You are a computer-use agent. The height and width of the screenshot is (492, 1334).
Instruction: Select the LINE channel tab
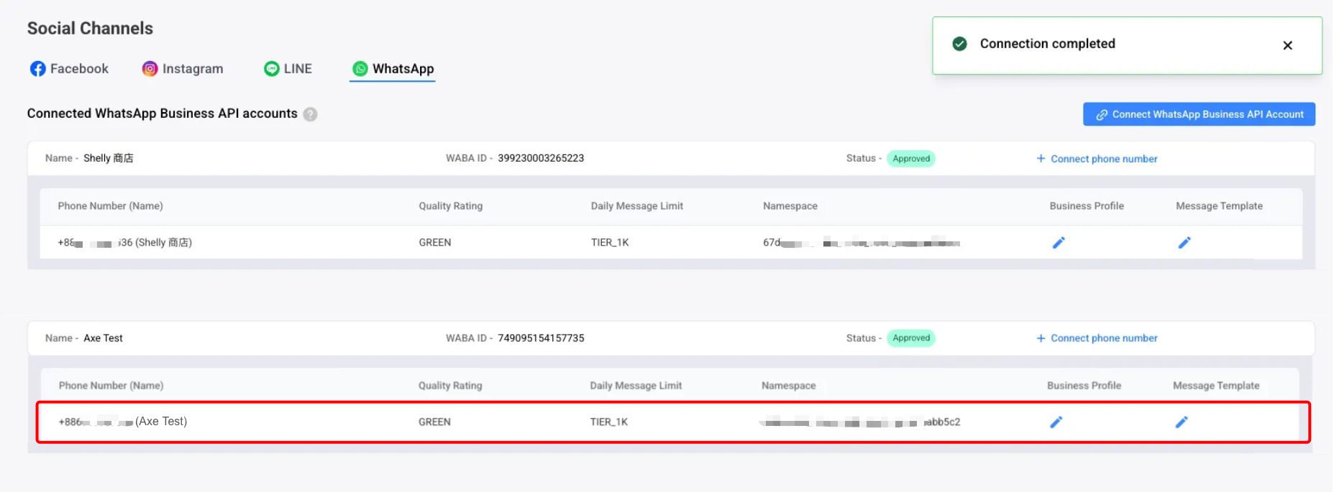tap(288, 69)
